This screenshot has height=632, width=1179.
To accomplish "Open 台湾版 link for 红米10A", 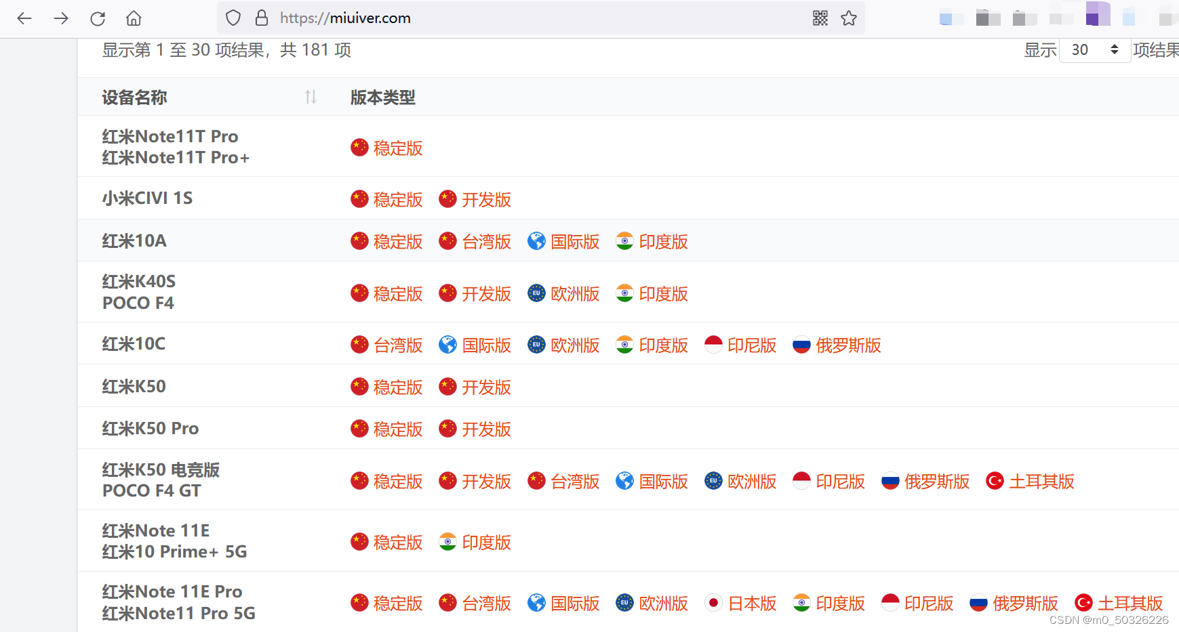I will click(x=487, y=242).
